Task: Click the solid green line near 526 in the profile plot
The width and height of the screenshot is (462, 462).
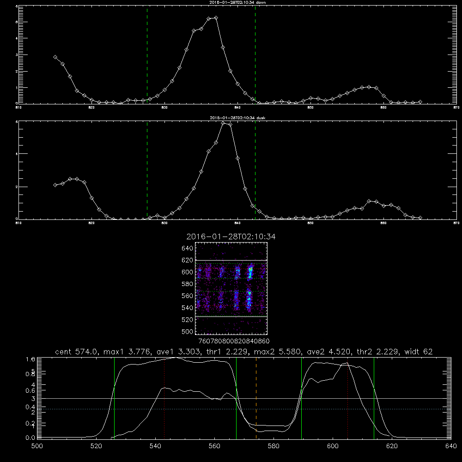Action: click(x=114, y=398)
